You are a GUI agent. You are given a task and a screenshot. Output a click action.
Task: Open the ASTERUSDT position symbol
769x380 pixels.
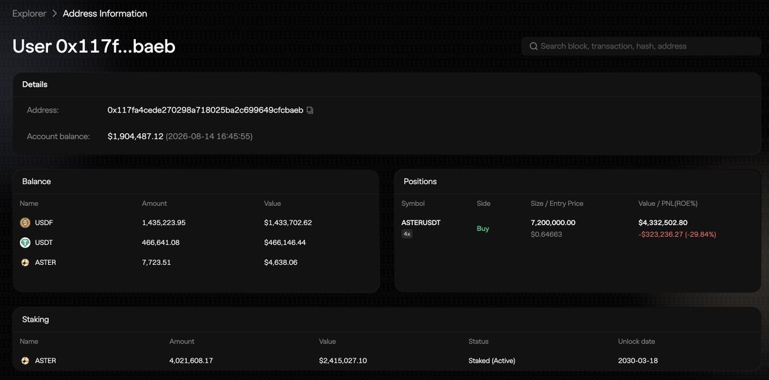coord(421,223)
